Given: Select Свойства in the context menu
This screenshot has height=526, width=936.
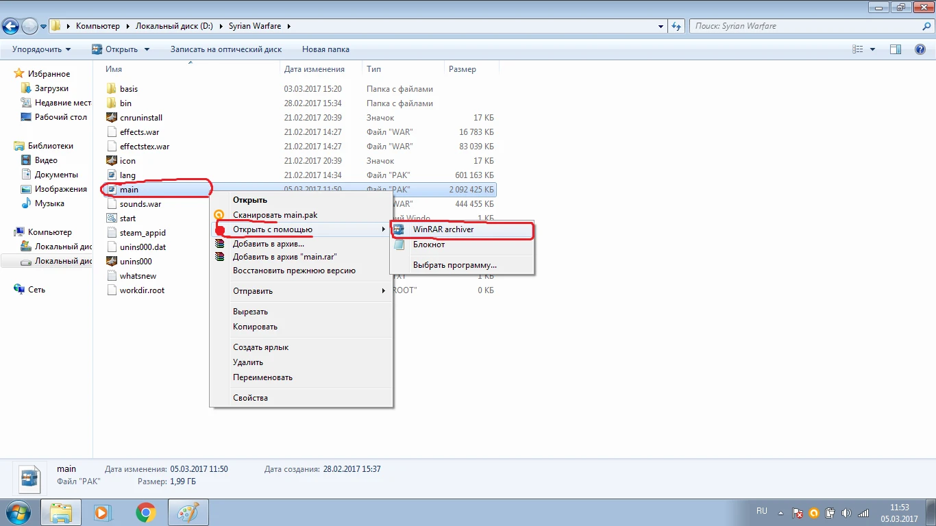Looking at the screenshot, I should tap(301, 398).
